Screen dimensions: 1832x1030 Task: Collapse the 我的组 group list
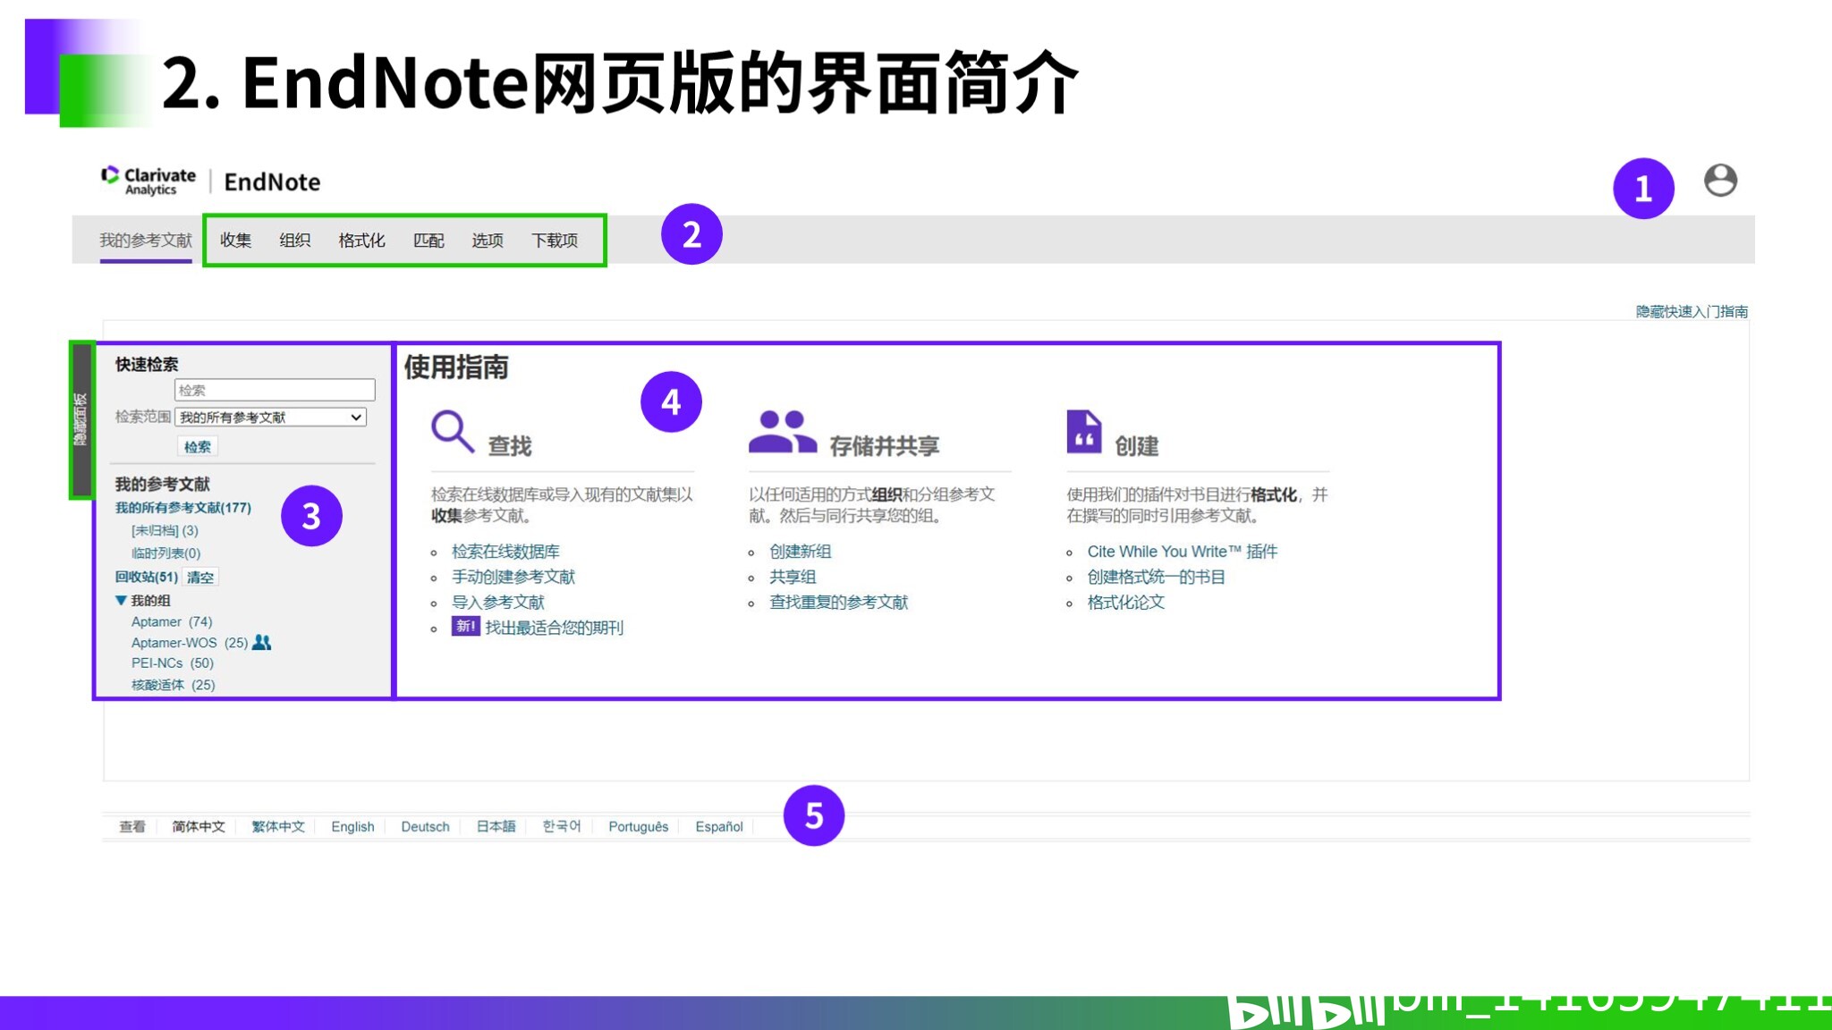(120, 600)
